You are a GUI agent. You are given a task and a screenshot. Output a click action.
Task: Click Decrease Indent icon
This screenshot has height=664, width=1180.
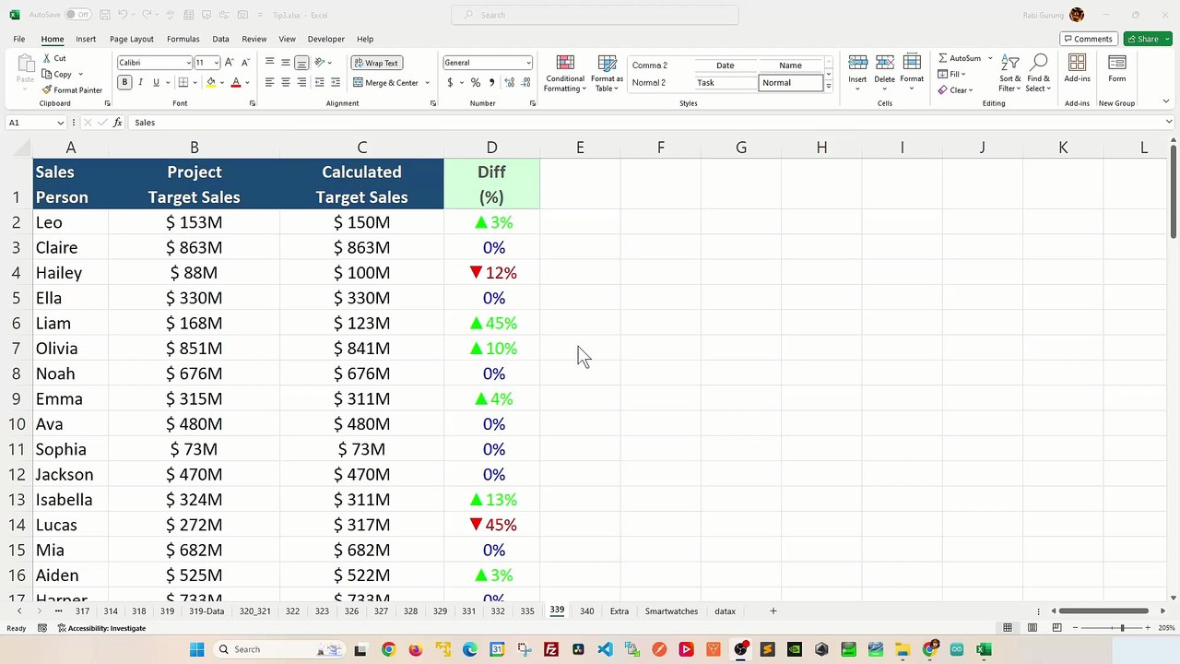coord(320,82)
